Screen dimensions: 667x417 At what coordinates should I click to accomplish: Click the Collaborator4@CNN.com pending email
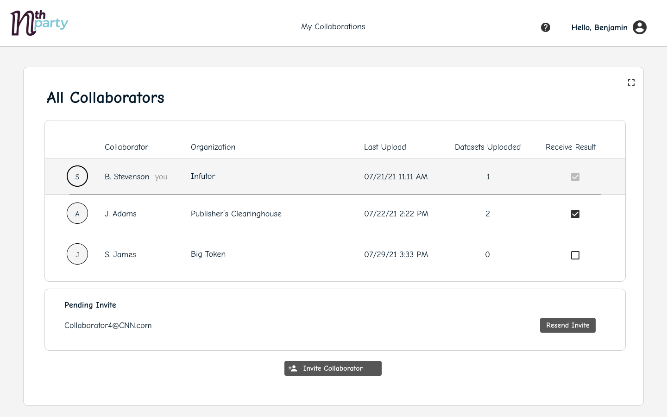click(x=108, y=325)
